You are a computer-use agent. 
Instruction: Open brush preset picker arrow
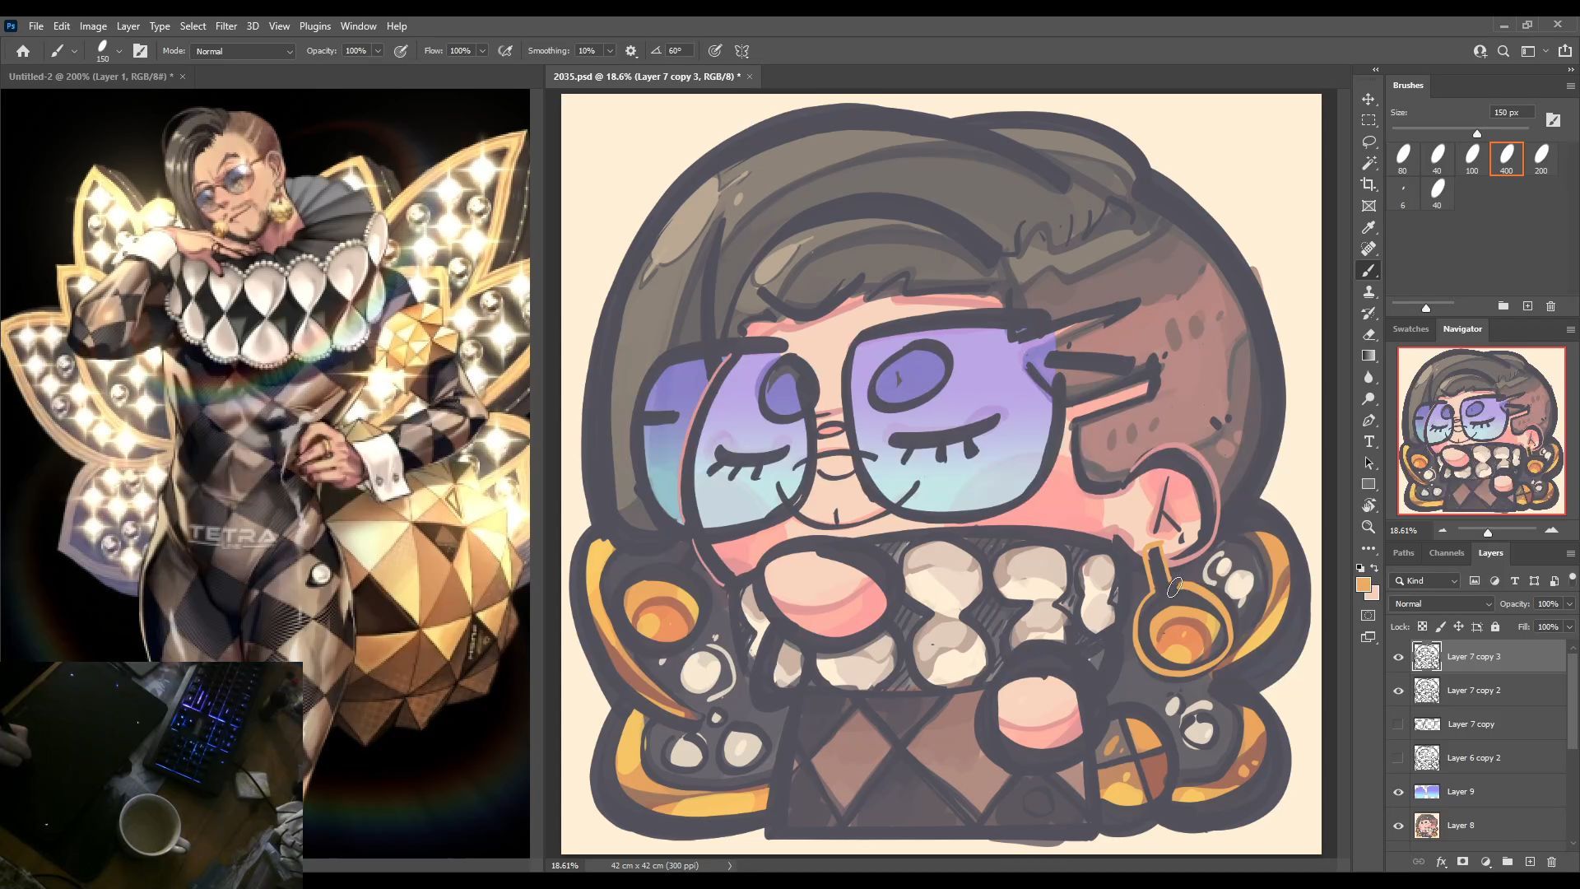click(x=119, y=51)
